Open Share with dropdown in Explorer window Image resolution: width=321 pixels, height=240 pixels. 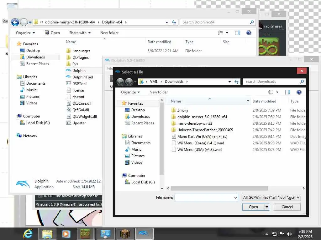(x=80, y=33)
